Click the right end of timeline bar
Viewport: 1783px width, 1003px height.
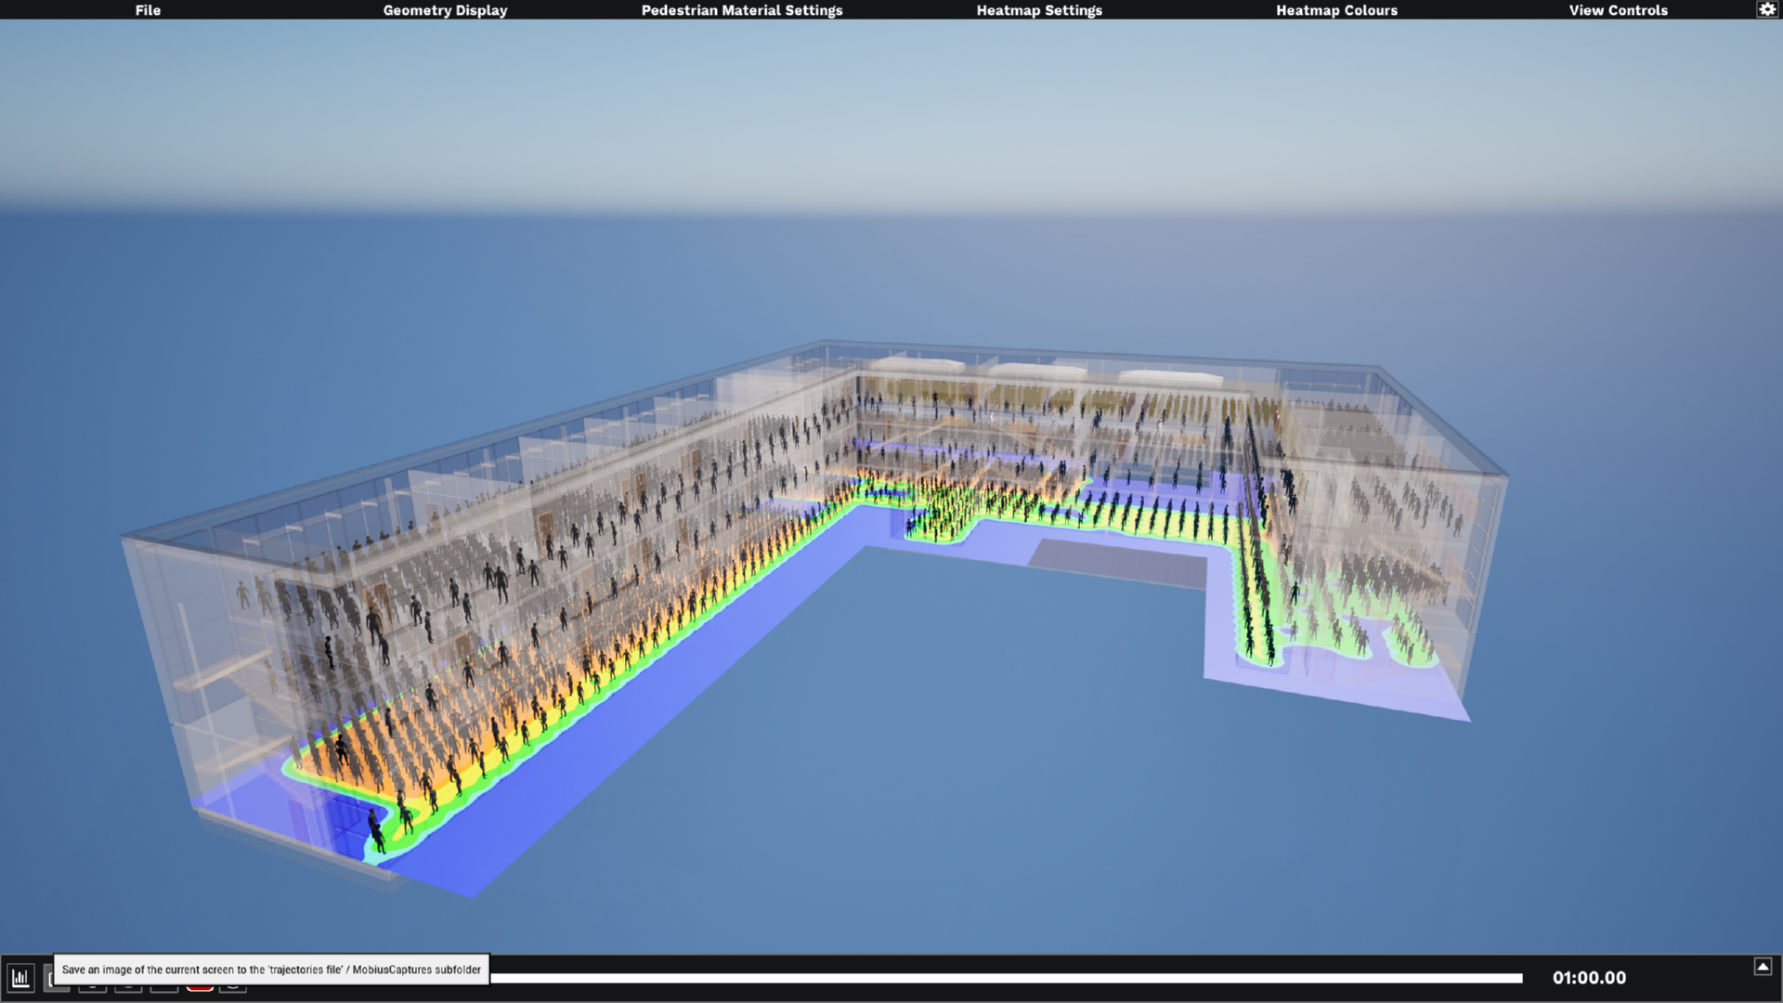1519,978
